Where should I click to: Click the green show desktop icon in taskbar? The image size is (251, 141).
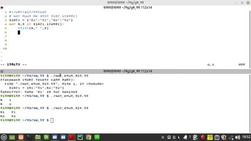tap(12, 137)
